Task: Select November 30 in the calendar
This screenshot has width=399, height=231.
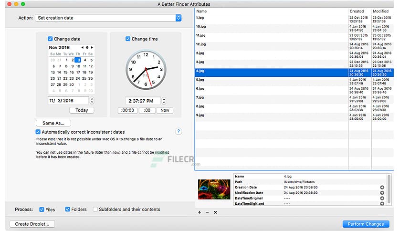Action: [x=72, y=84]
